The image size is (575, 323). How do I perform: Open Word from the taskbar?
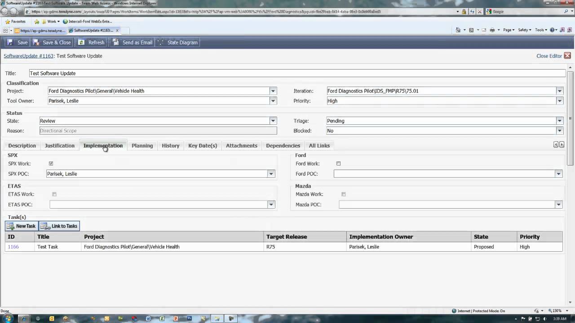(x=148, y=319)
